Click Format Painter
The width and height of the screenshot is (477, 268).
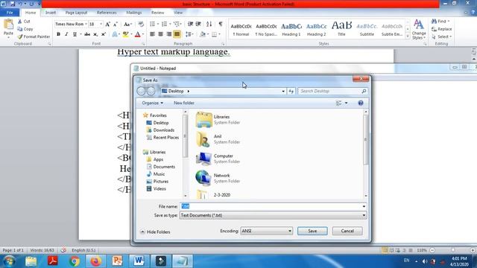point(34,36)
